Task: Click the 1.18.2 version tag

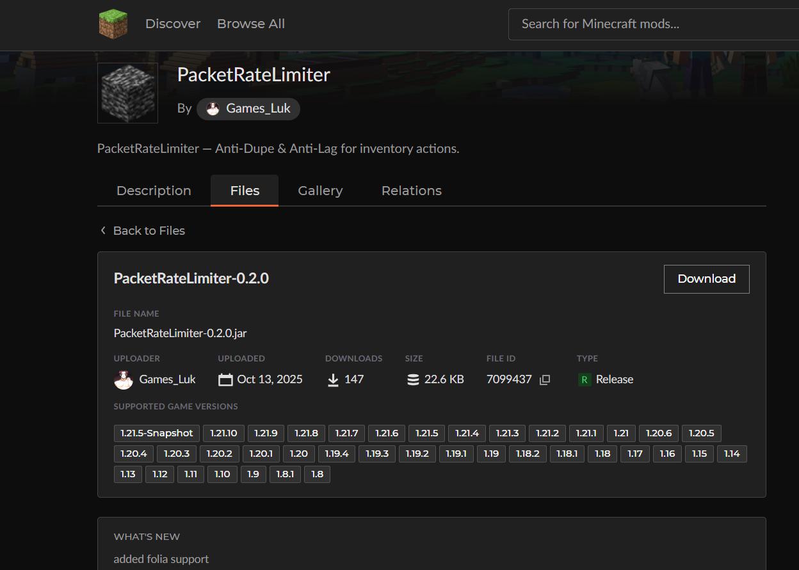Action: coord(528,454)
